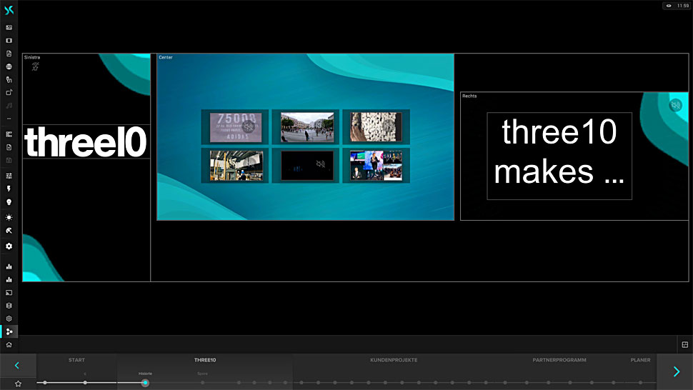Viewport: 693px width, 390px height.
Task: Click the dimmed save icon in sidebar
Action: click(x=9, y=160)
